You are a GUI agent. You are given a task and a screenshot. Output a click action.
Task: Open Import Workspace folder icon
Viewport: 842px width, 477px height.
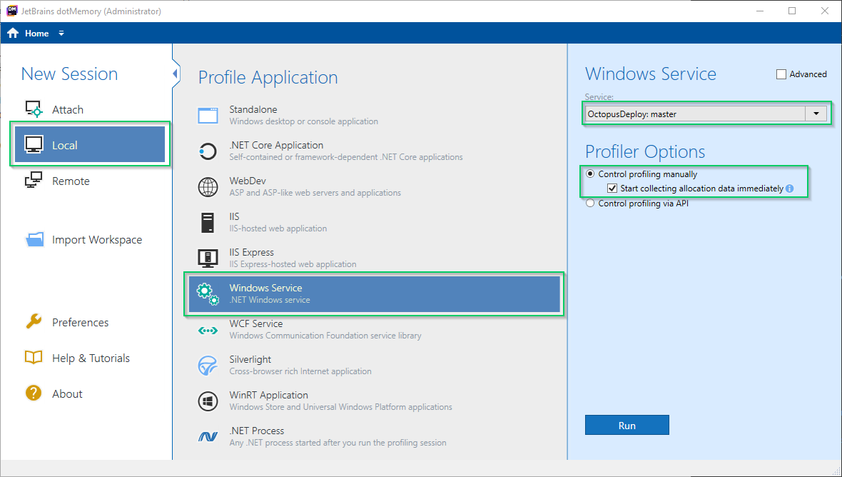point(34,240)
